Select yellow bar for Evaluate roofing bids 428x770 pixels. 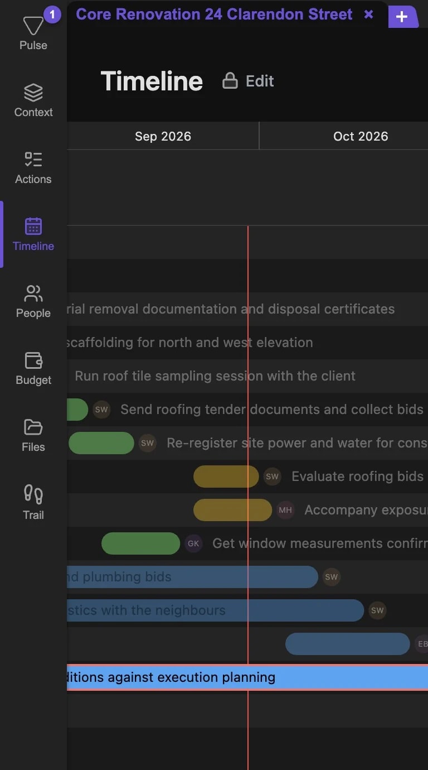(226, 477)
